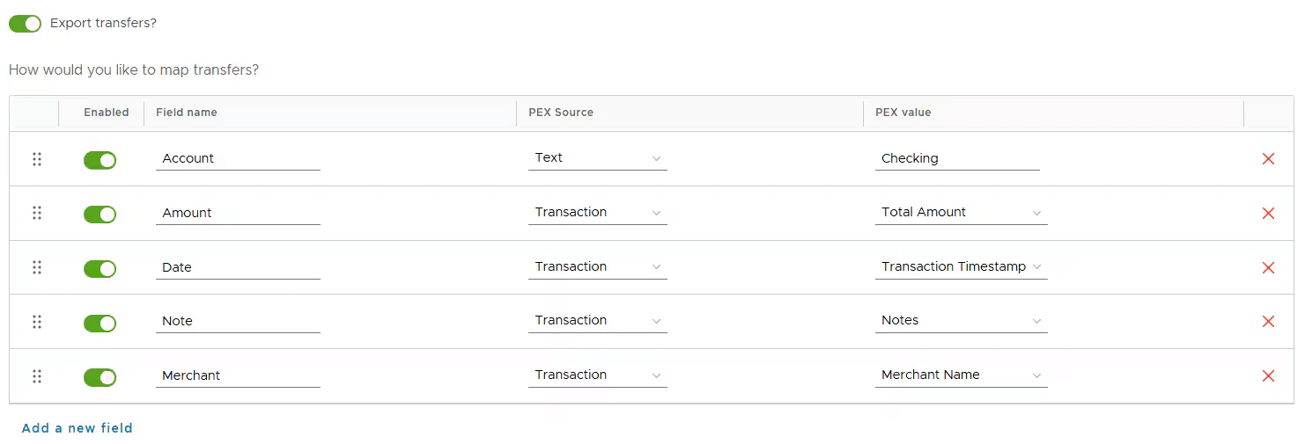Click the drag handle for Merchant row

pyautogui.click(x=37, y=376)
